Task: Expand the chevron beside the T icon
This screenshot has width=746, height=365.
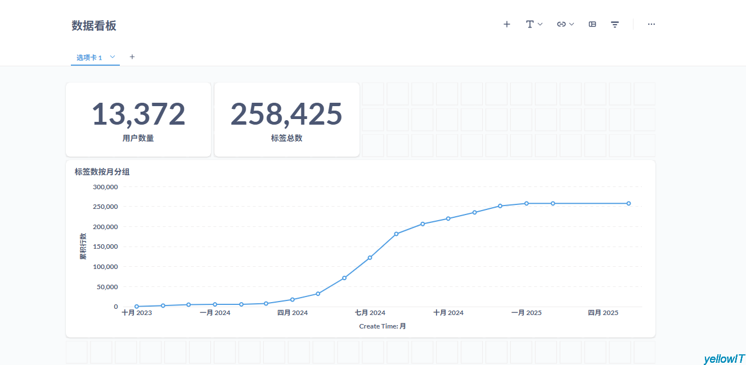Action: pyautogui.click(x=540, y=24)
